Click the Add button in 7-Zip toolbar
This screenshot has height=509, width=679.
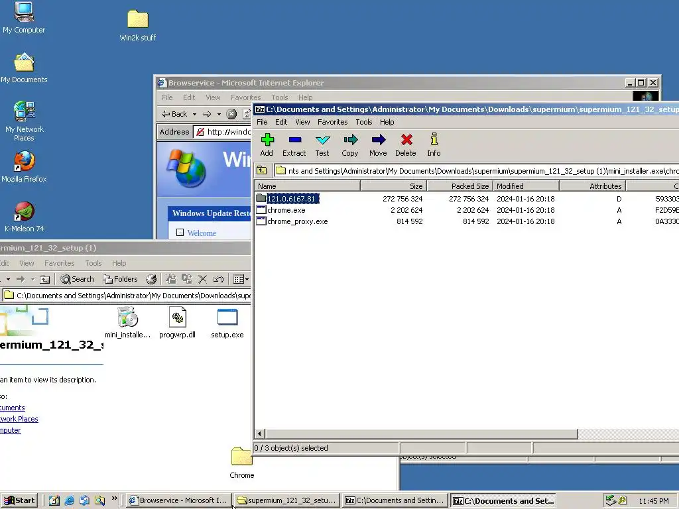click(x=267, y=144)
